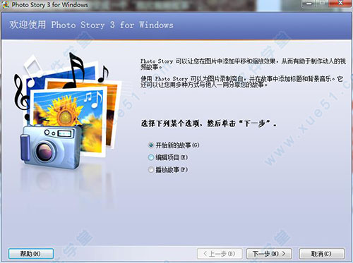This screenshot has height=263, width=353.
Task: Click the 欢迎使用 Photo Story 3 header text
Action: point(91,25)
